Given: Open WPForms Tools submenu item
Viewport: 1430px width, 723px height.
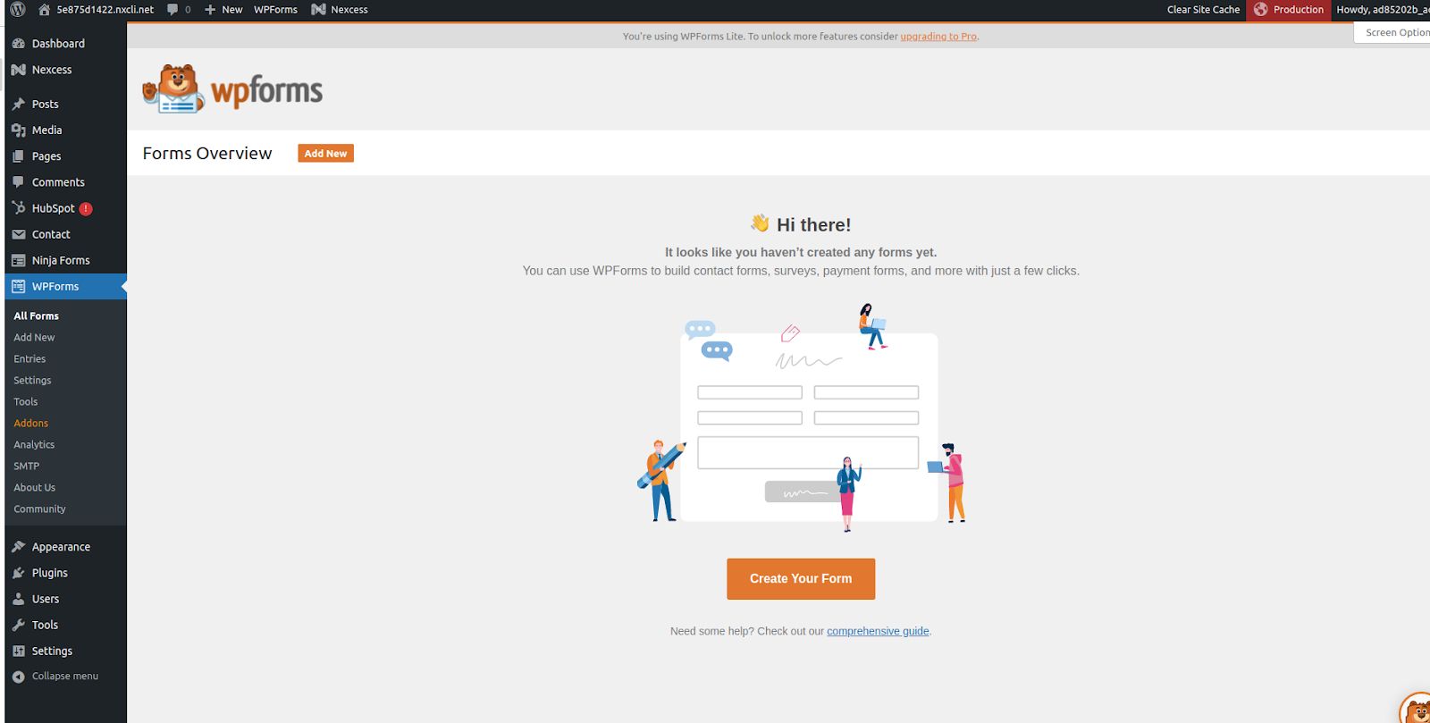Looking at the screenshot, I should (x=26, y=402).
